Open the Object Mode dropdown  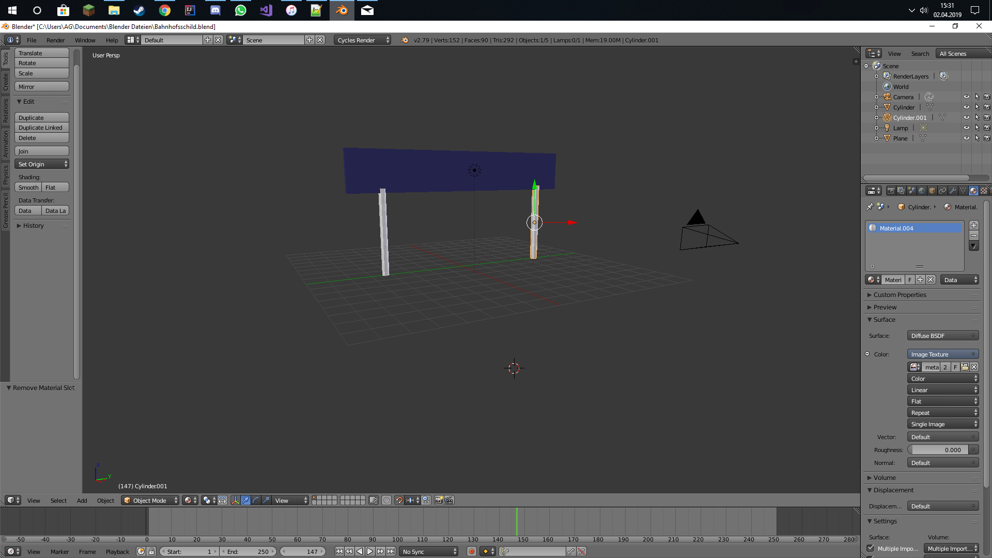point(151,500)
